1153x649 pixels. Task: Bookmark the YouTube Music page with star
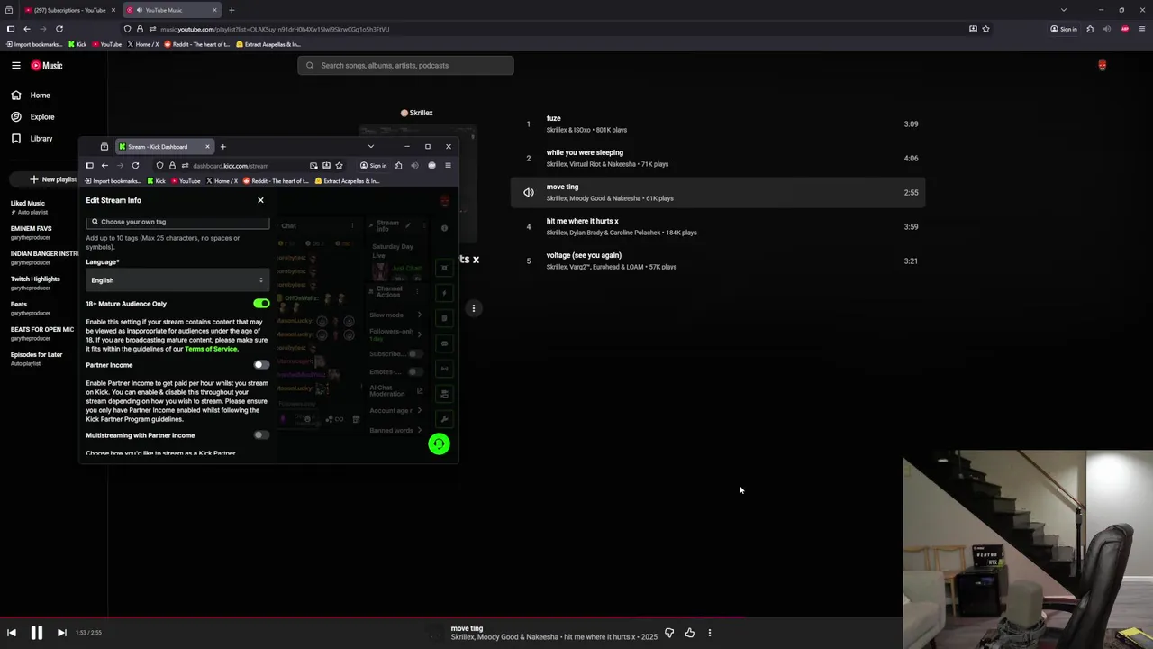tap(985, 29)
